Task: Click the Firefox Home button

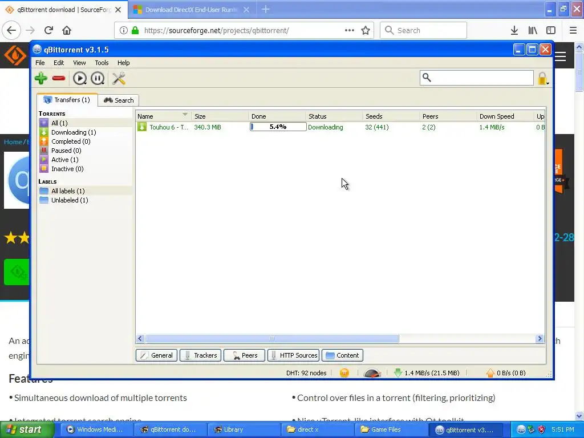Action: click(67, 30)
